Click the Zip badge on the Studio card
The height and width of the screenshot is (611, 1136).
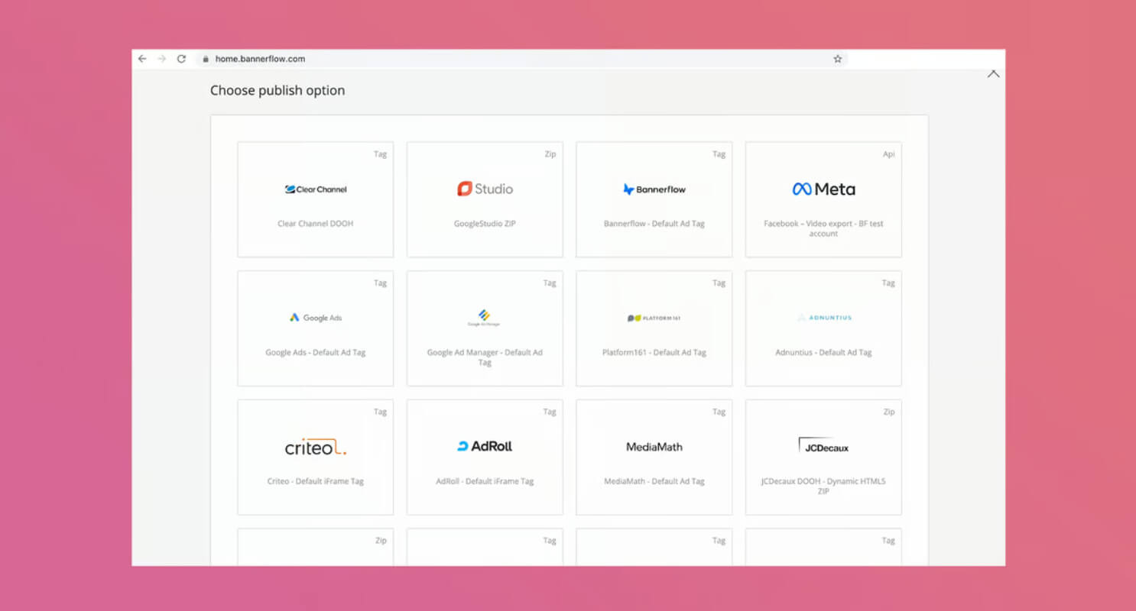(x=550, y=154)
